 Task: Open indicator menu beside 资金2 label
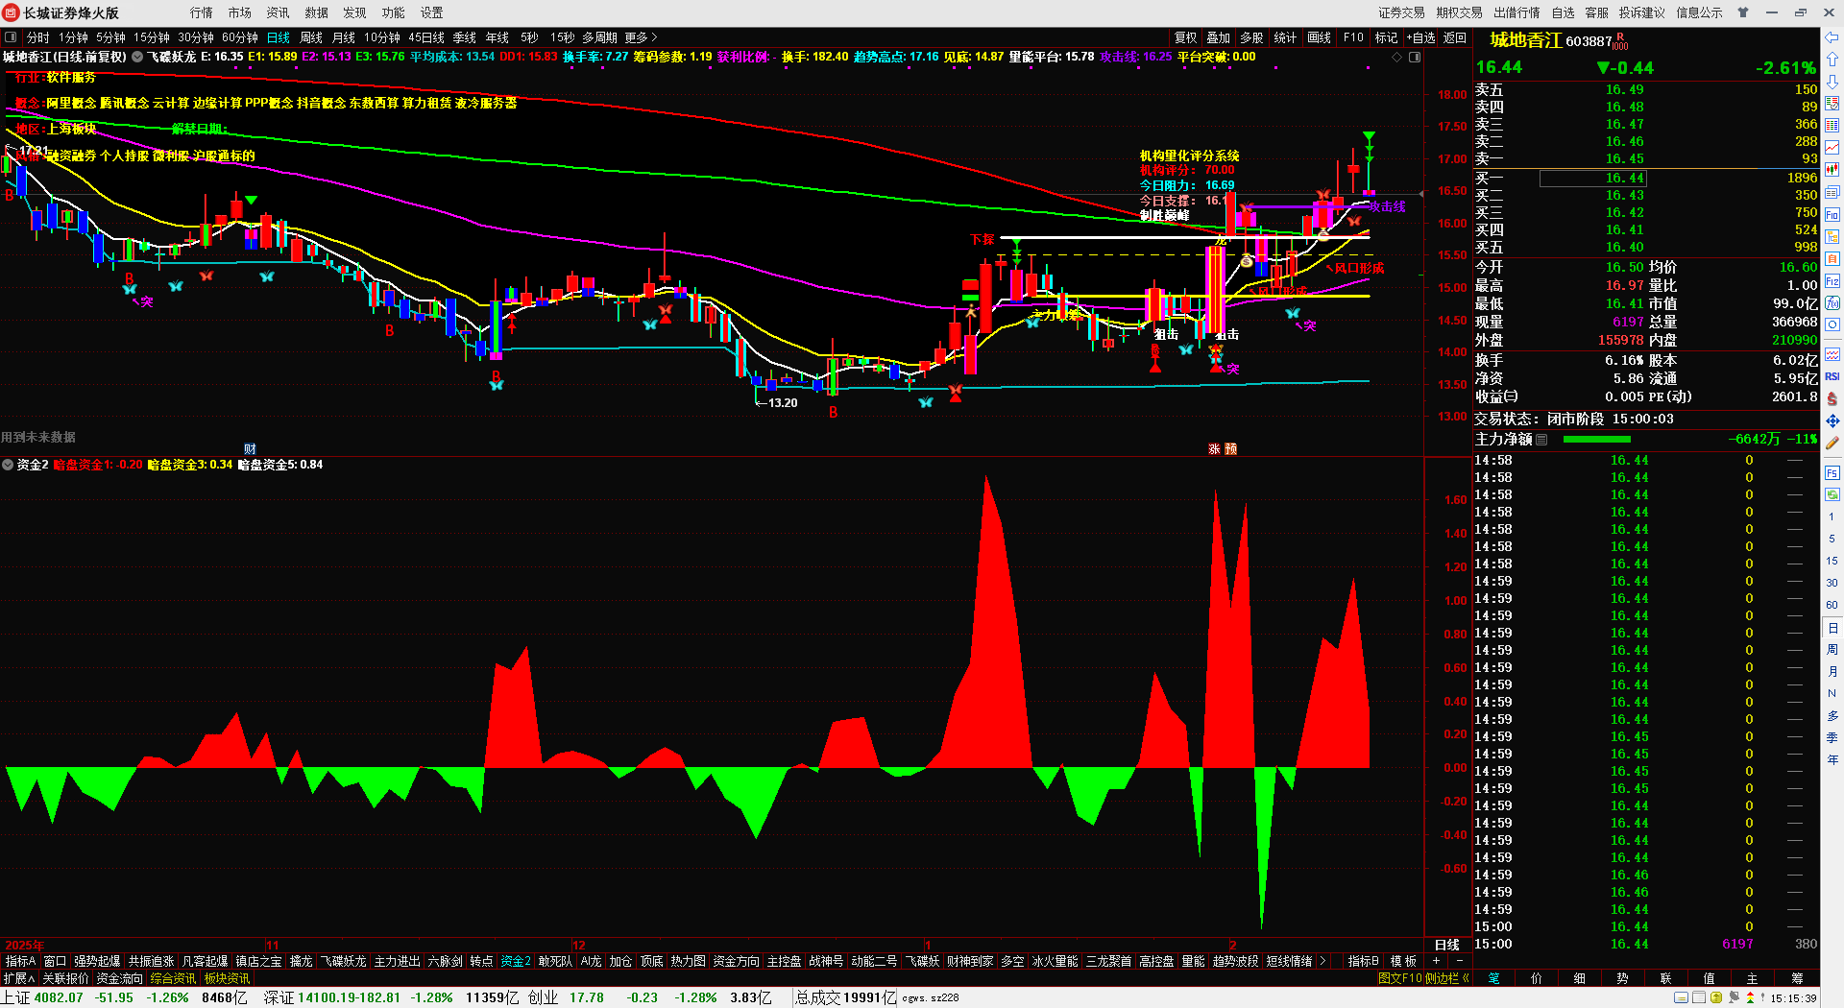click(8, 465)
